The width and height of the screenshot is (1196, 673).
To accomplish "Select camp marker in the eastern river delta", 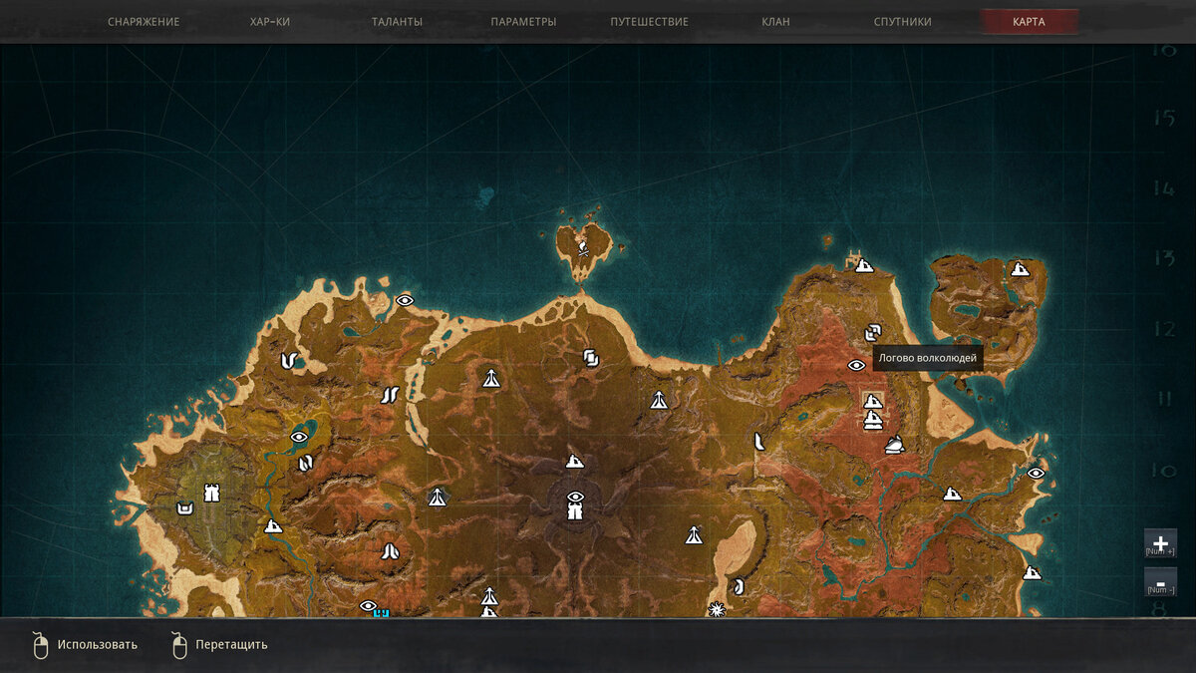I will click(x=952, y=493).
